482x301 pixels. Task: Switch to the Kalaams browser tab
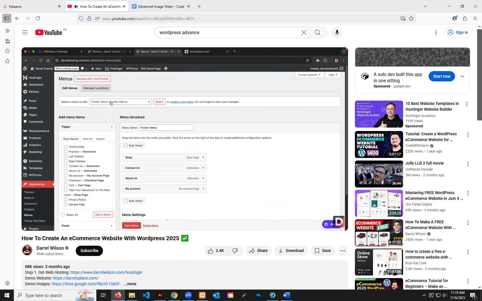(x=32, y=6)
